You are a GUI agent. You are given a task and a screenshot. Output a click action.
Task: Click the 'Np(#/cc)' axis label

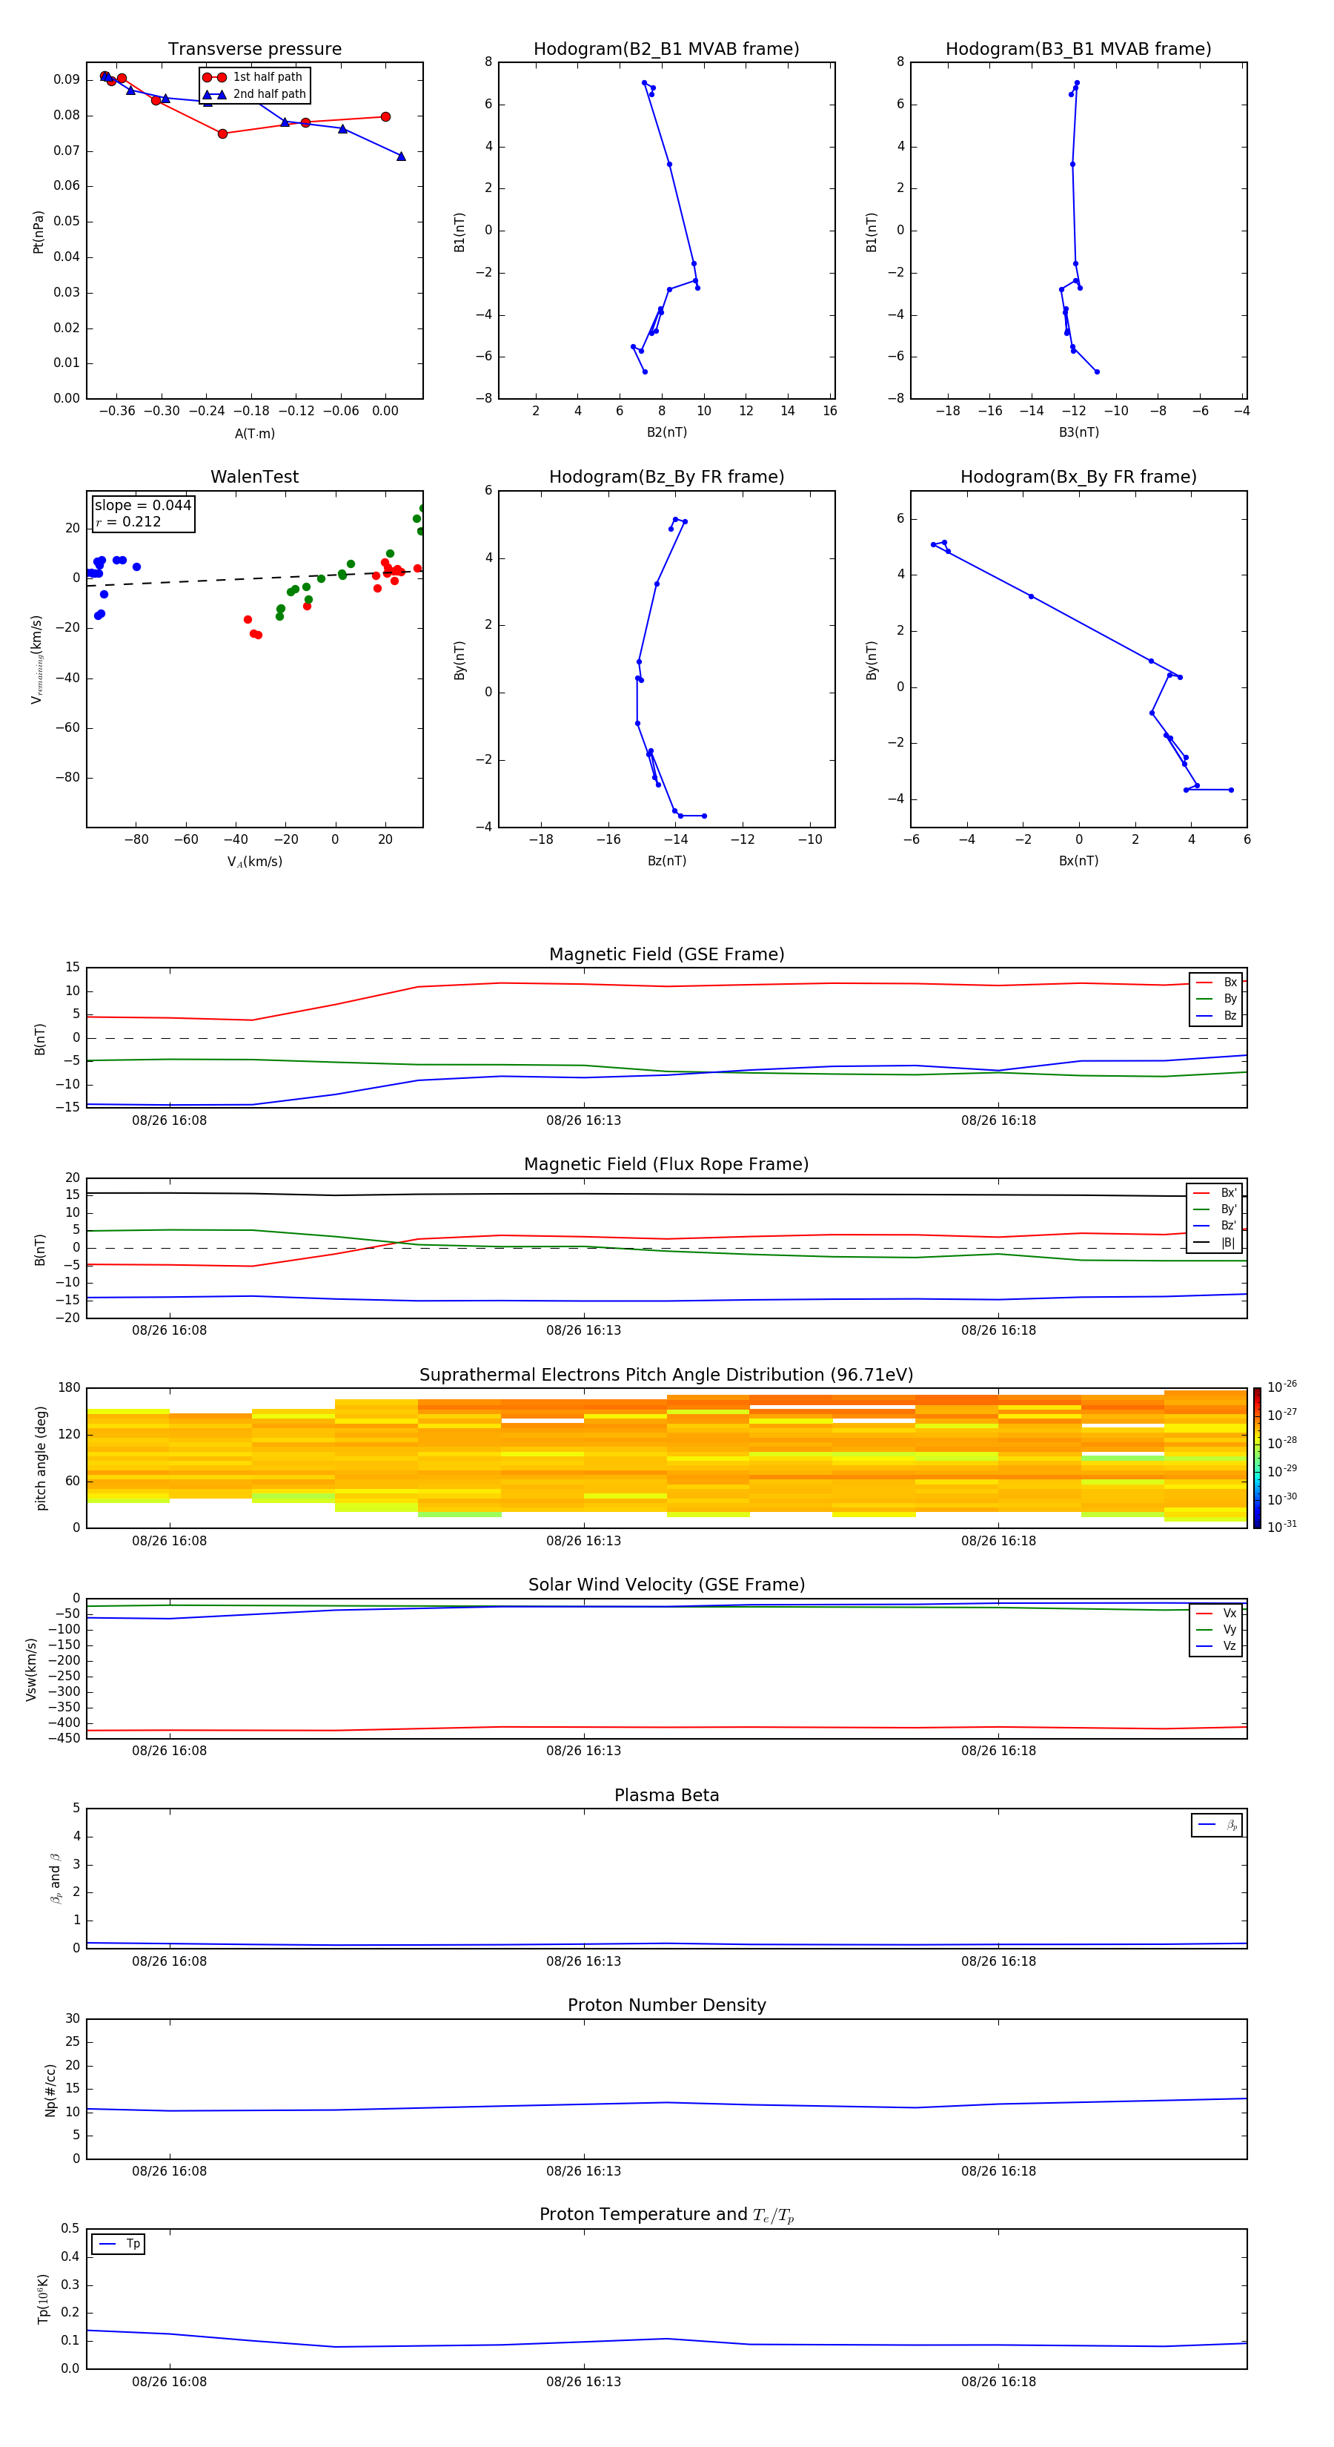click(50, 2090)
